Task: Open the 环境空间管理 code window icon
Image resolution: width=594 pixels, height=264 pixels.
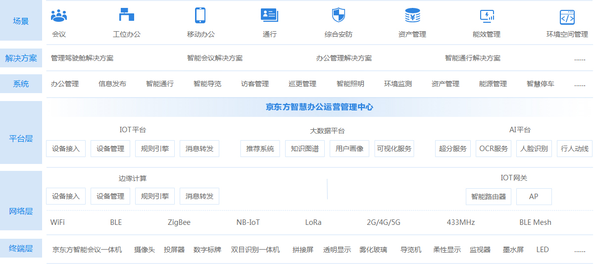Action: coord(567,17)
